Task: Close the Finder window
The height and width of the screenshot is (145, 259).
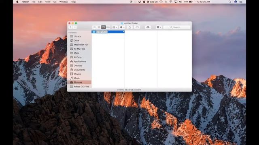Action: tap(70, 23)
